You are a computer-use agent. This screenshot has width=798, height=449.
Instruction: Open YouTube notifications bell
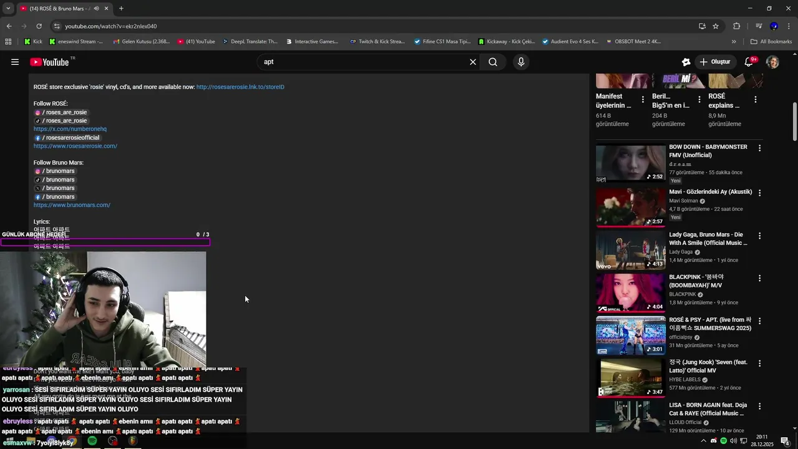pyautogui.click(x=750, y=62)
